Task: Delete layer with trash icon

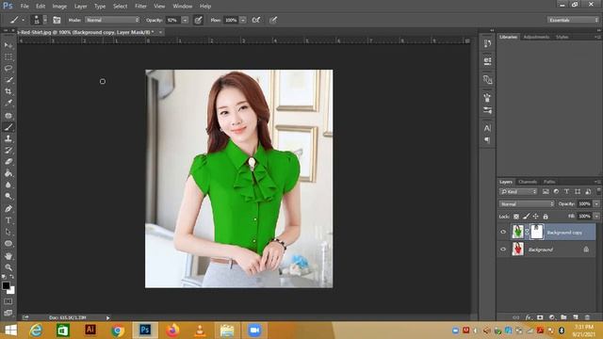Action: [x=587, y=317]
